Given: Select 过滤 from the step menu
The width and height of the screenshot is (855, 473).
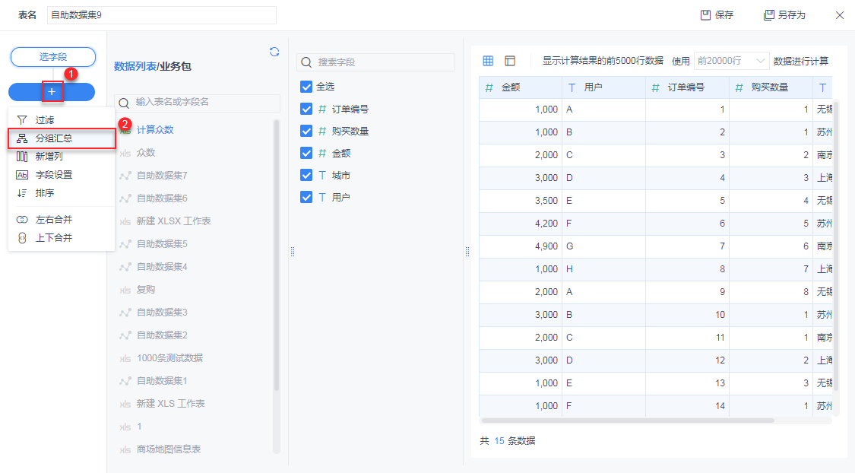Looking at the screenshot, I should pyautogui.click(x=62, y=119).
